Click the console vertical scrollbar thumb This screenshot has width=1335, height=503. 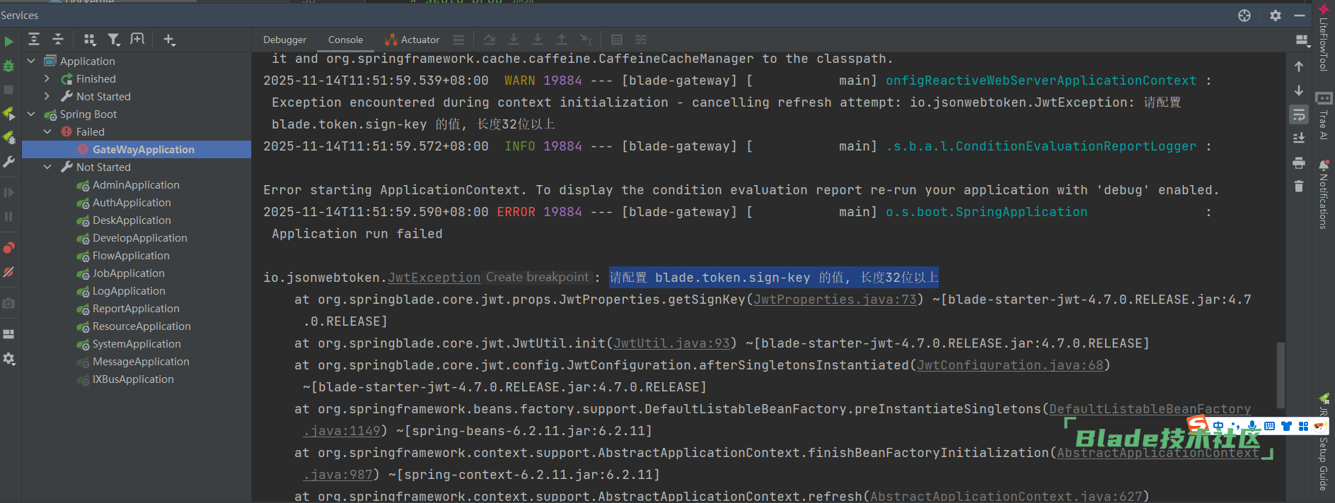click(x=1280, y=374)
